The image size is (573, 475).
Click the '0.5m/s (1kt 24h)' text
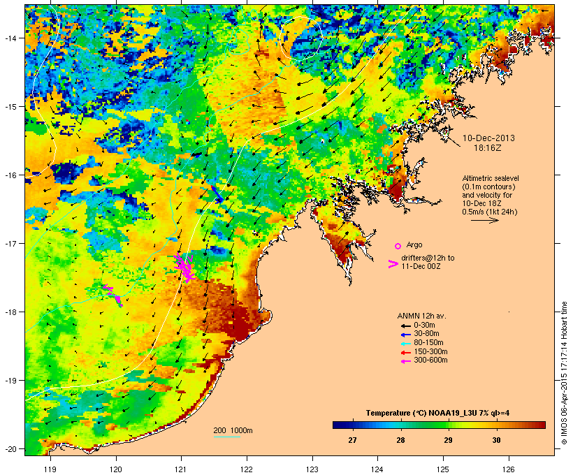coord(490,212)
